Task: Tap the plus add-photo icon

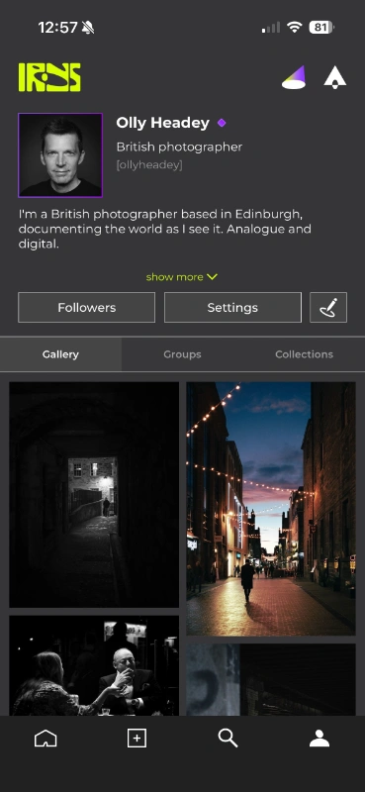Action: click(137, 739)
